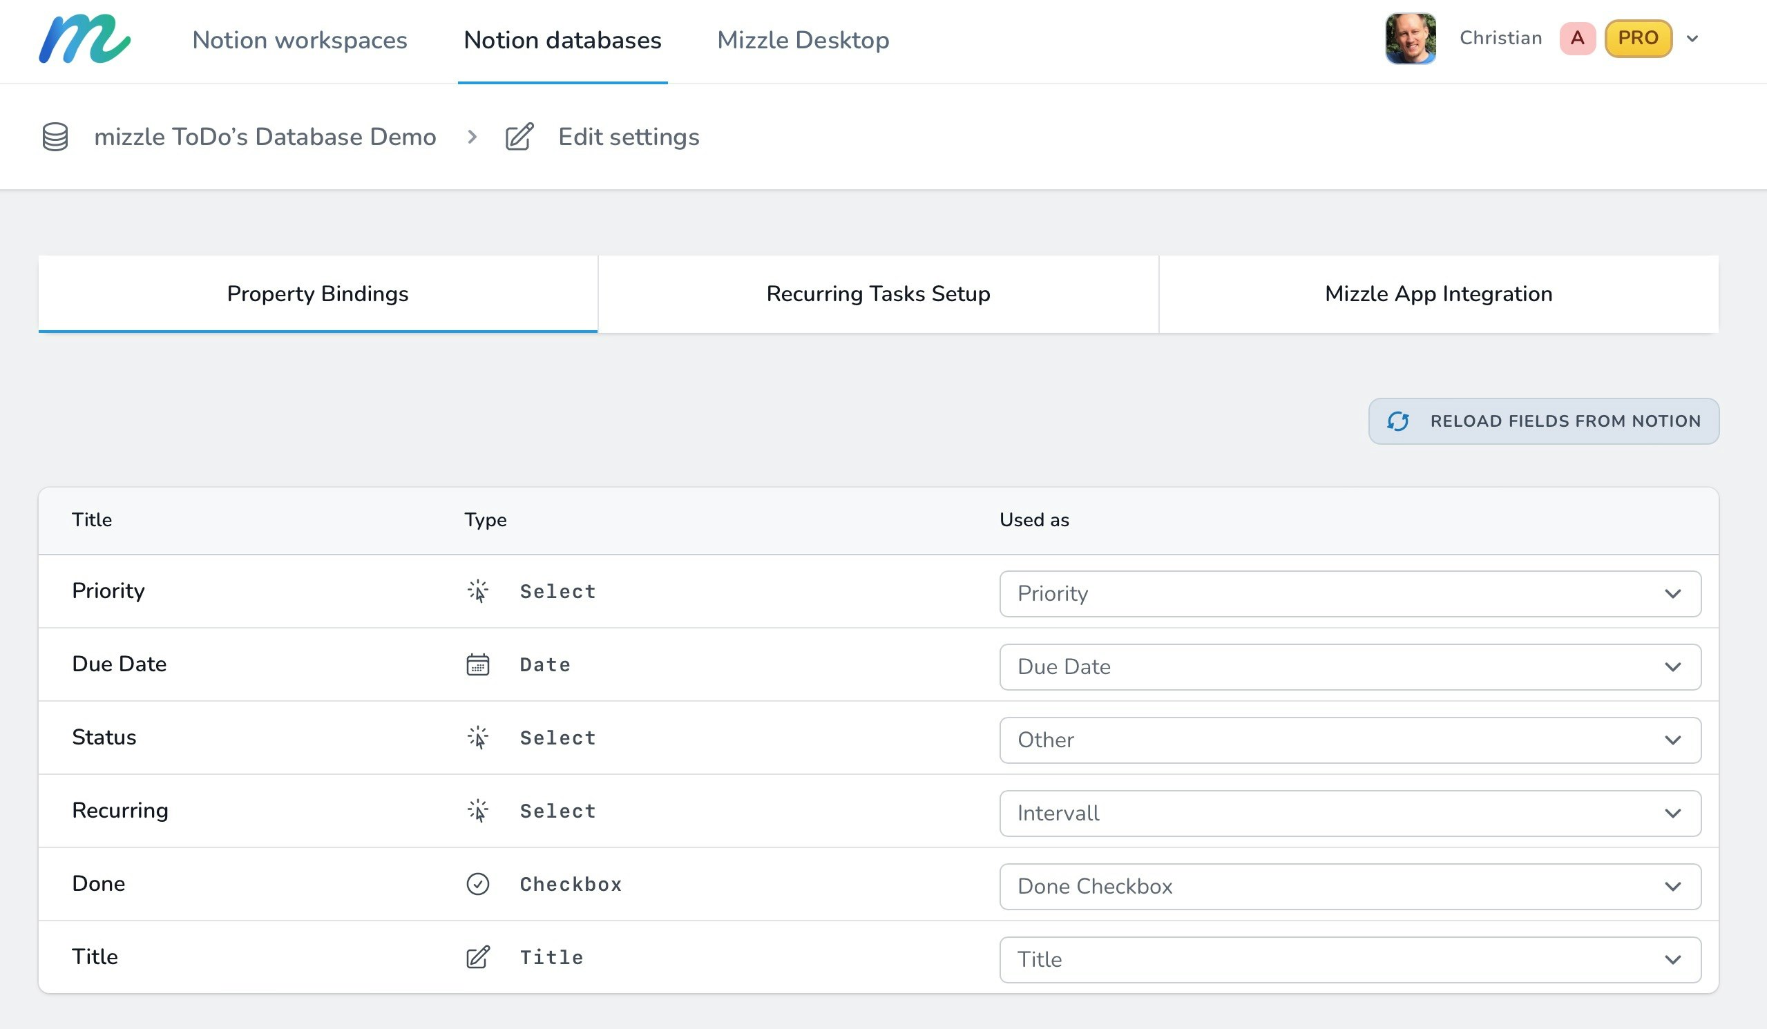1767x1029 pixels.
Task: Click the 'Due Date' property name
Action: [x=120, y=664]
